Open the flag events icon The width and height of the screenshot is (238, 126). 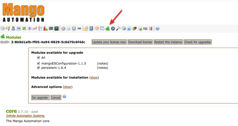click(x=8, y=28)
